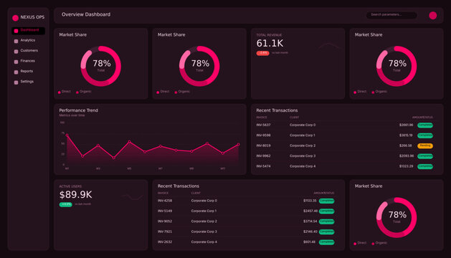The image size is (451, 258).
Task: Open invoice INV-5637
Action: click(263, 125)
